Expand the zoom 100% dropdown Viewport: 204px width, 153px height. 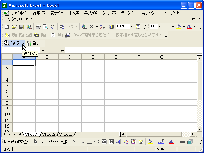[132, 27]
